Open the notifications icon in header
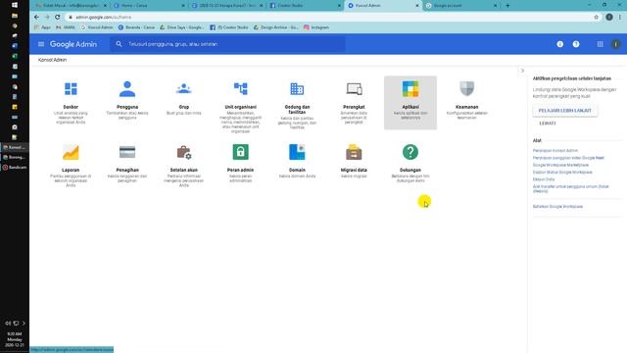 559,44
